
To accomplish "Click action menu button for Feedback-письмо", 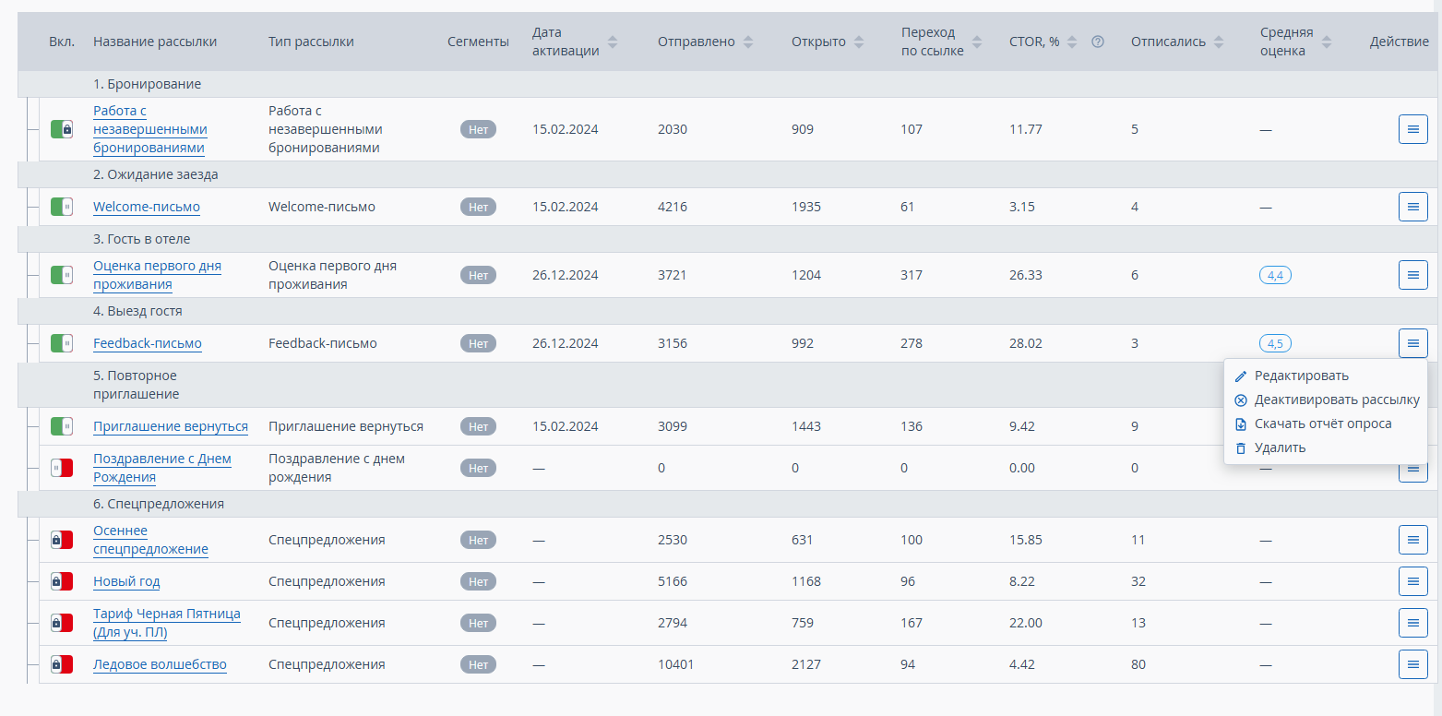I will 1412,343.
